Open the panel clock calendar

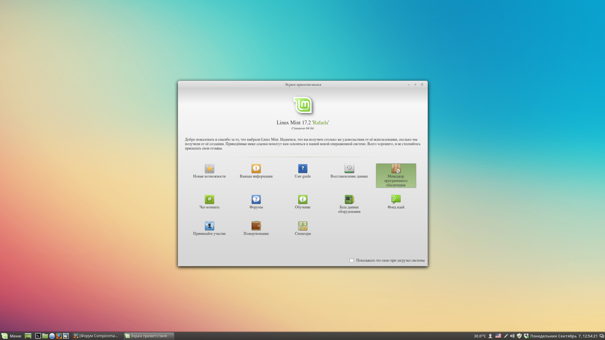pyautogui.click(x=564, y=336)
